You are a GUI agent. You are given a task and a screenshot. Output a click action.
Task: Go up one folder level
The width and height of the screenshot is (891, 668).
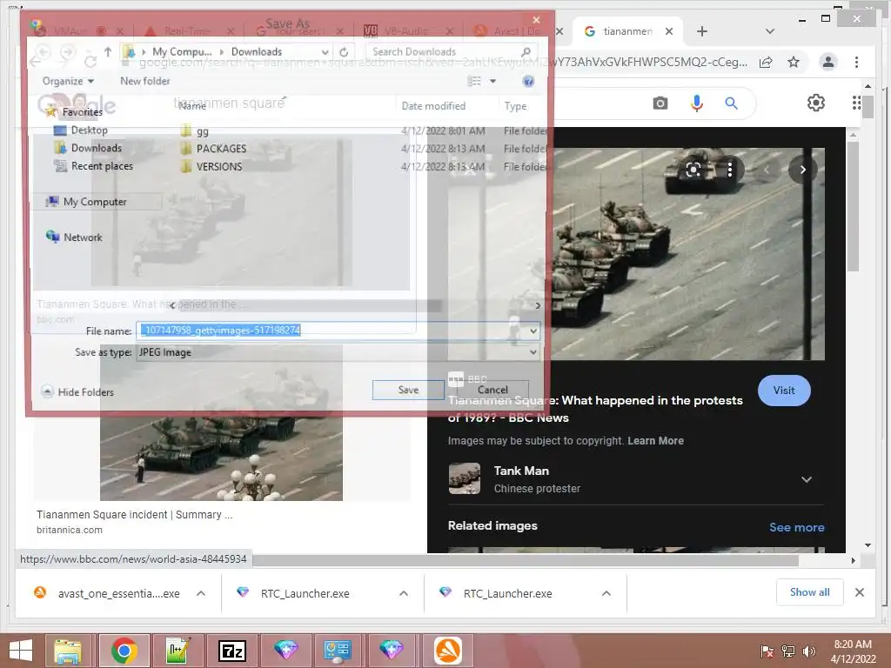[x=107, y=51]
